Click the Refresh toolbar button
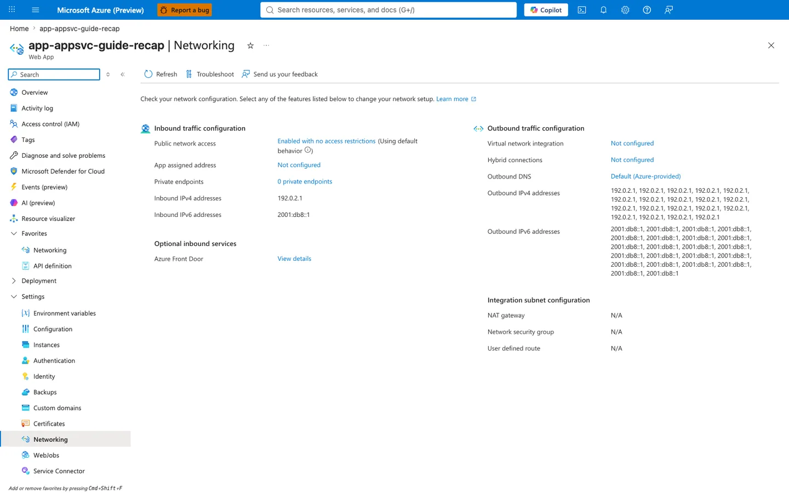789x493 pixels. [x=161, y=74]
